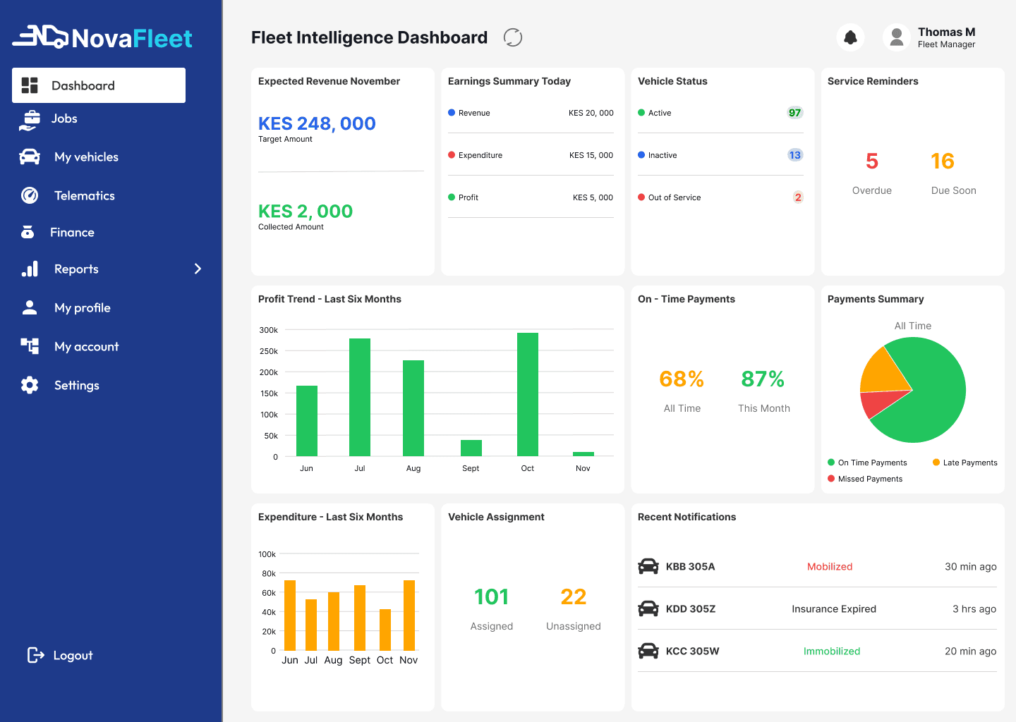
Task: Open the Telematics menu item
Action: point(85,195)
